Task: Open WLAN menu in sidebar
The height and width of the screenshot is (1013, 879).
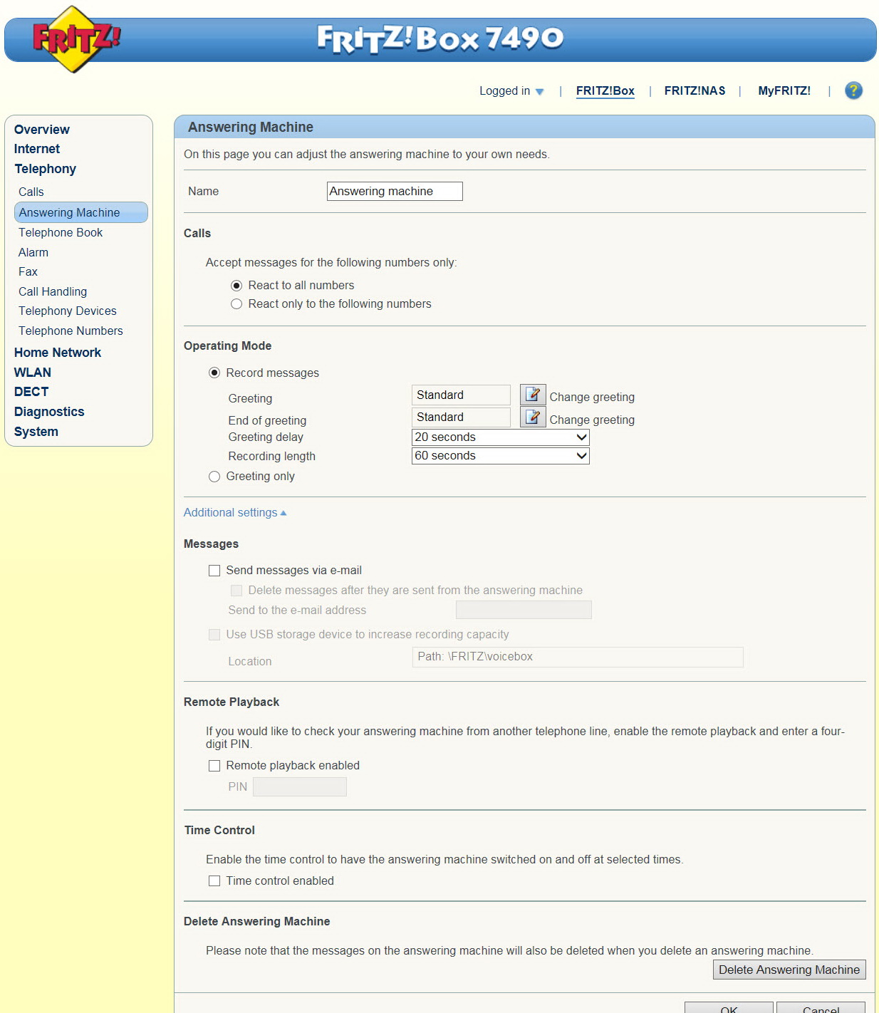Action: tap(33, 373)
